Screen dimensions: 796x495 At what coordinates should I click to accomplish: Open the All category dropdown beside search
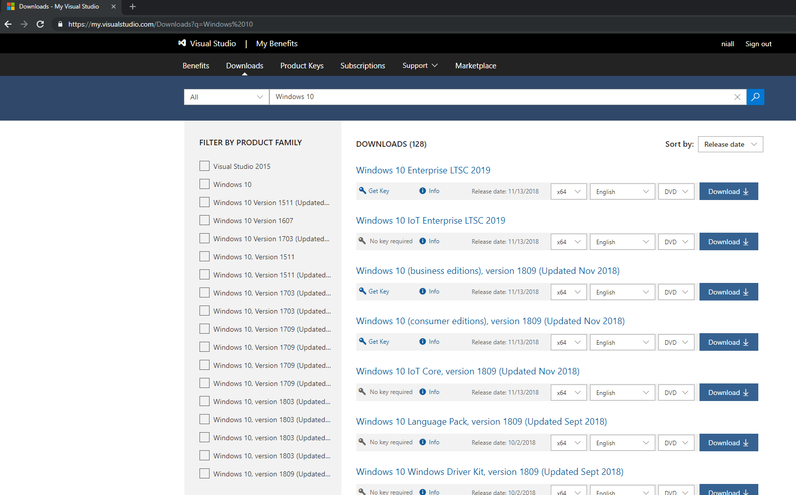227,97
